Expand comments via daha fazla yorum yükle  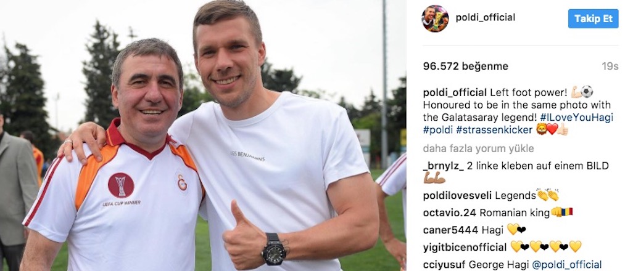pos(478,148)
